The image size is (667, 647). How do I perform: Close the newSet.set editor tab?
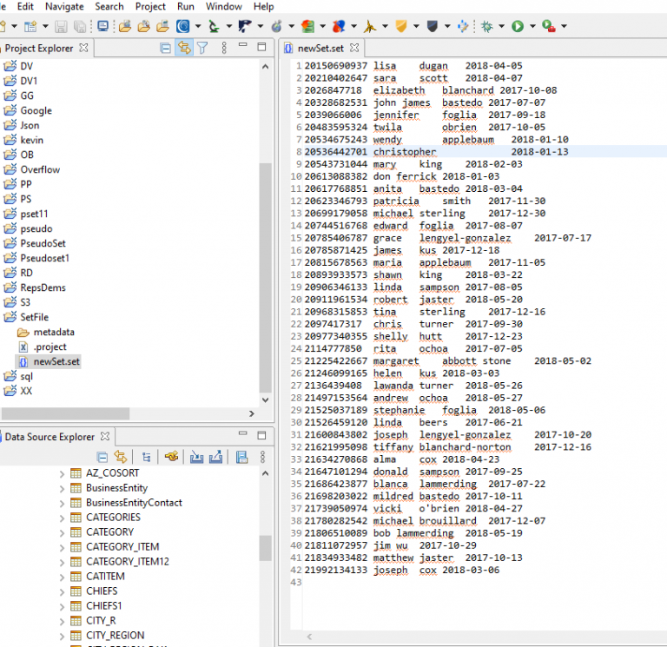pyautogui.click(x=354, y=48)
